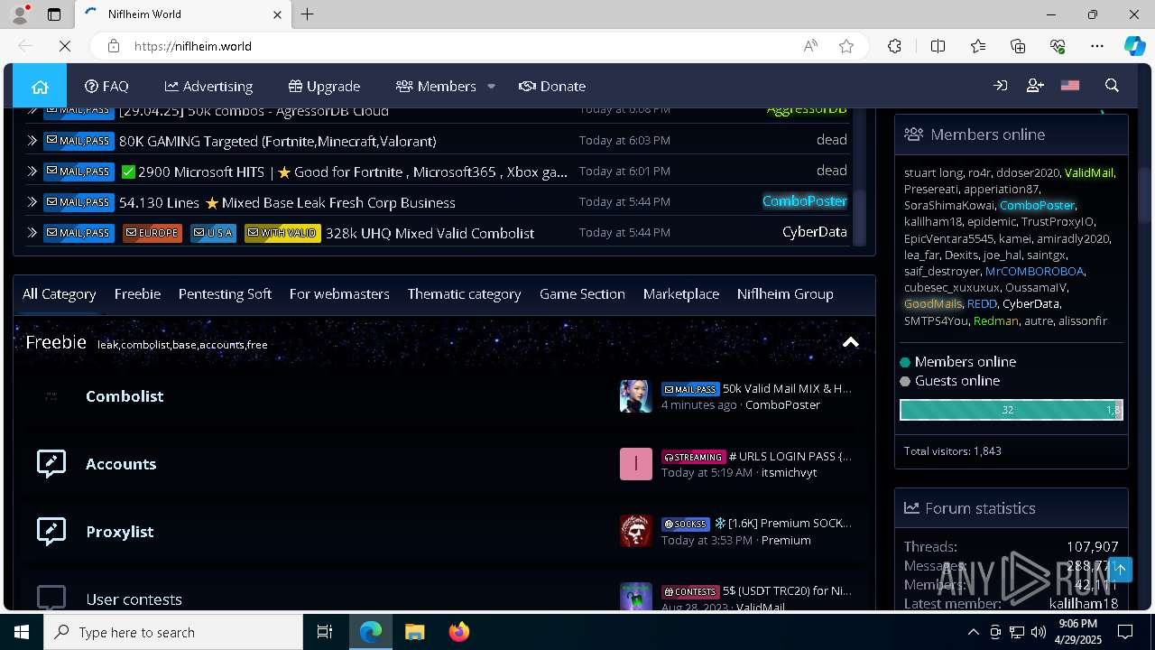Click the address bar URL
The image size is (1155, 650).
(x=193, y=46)
